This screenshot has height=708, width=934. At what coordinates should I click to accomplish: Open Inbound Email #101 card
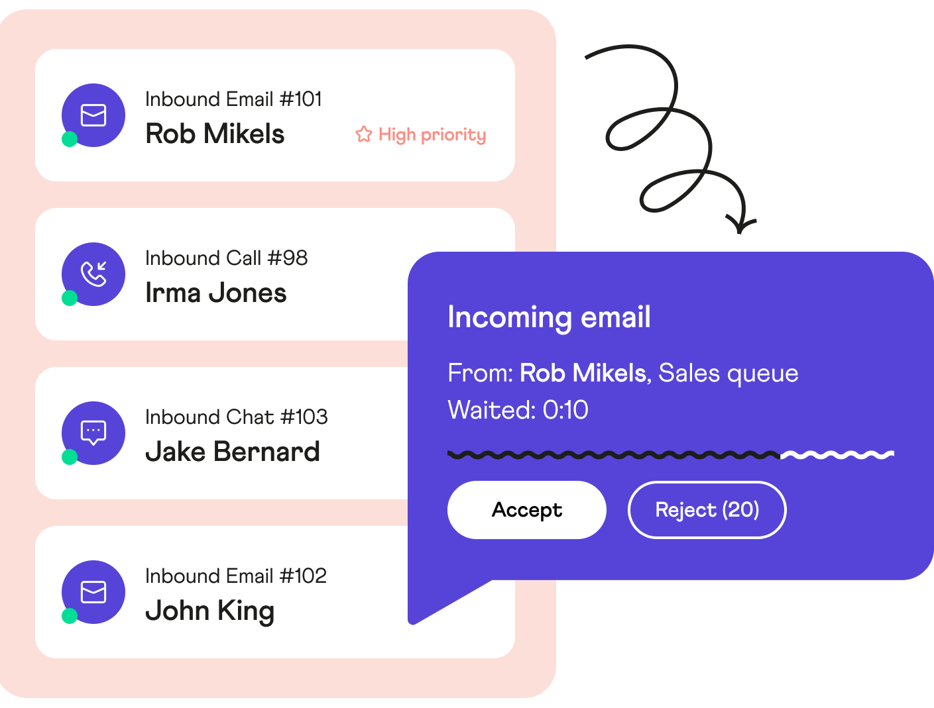(275, 115)
